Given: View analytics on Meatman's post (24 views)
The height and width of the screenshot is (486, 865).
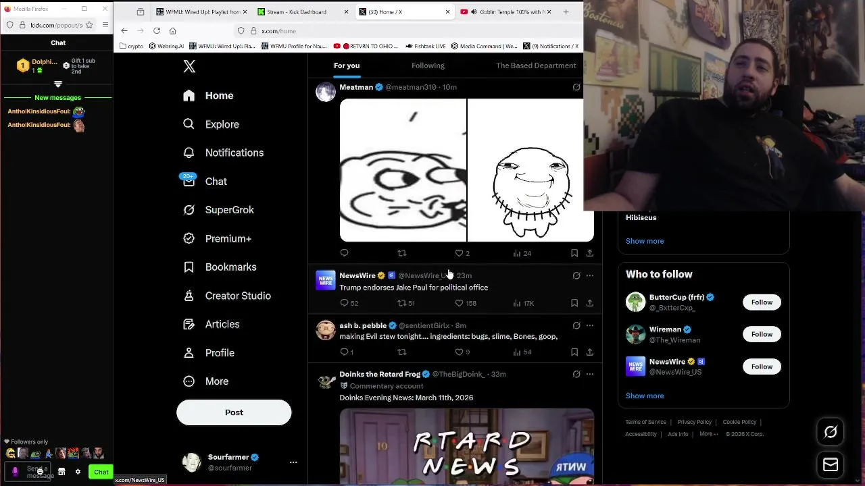Looking at the screenshot, I should [522, 253].
